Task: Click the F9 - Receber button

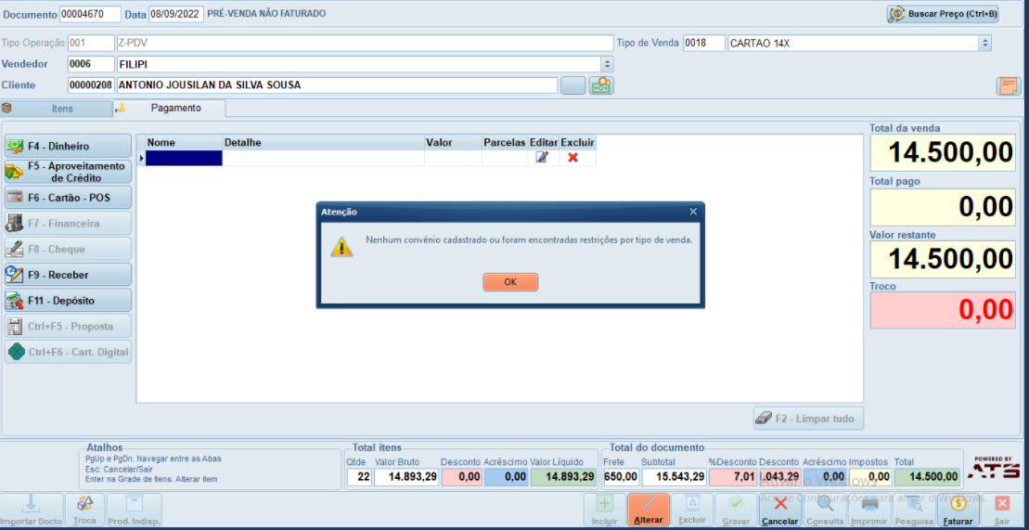Action: coord(69,275)
